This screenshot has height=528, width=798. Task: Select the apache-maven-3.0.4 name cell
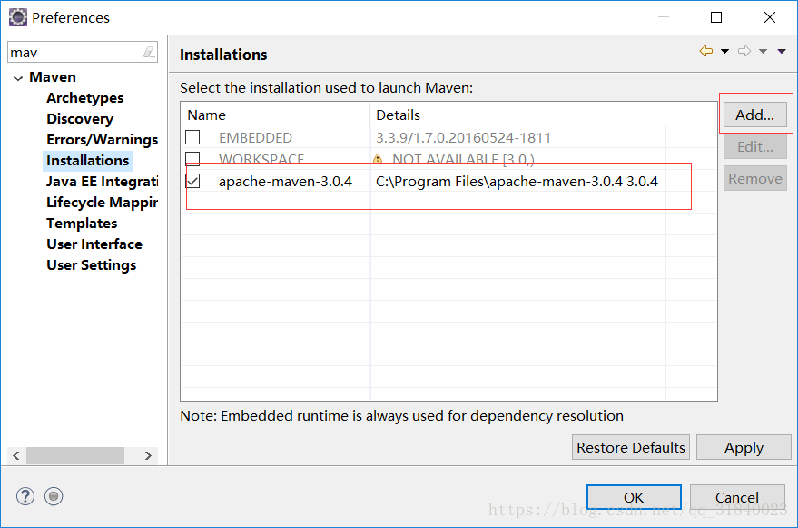coord(285,182)
